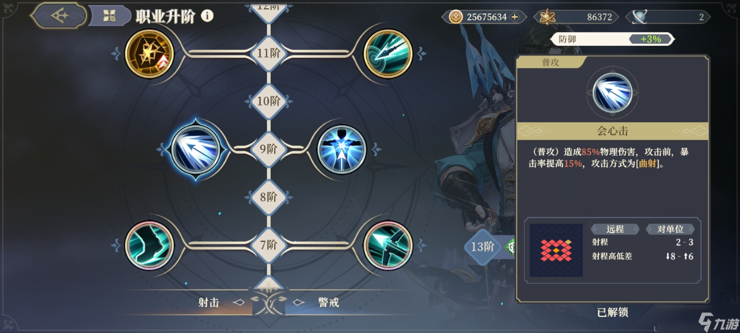Switch to the 警戒 branch
Image resolution: width=740 pixels, height=333 pixels.
tap(328, 302)
